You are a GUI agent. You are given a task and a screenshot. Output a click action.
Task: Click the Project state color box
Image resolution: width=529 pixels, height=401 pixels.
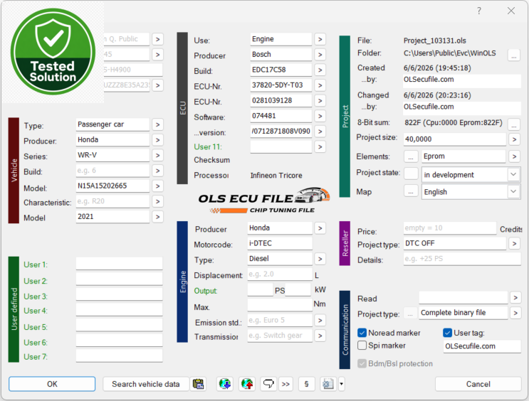pos(411,173)
